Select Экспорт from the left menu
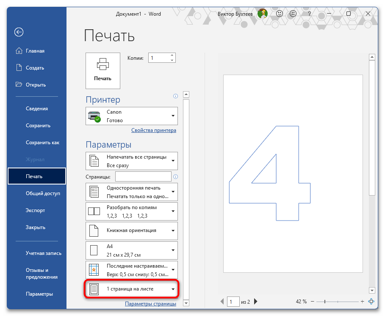Viewport: 385px width, 316px height. (x=35, y=210)
